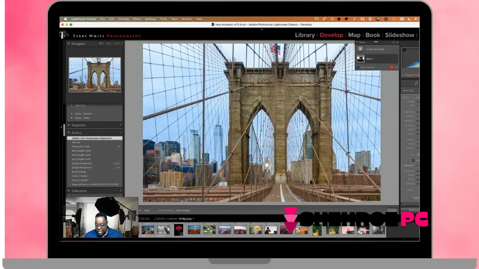This screenshot has width=479, height=269.
Task: Click the Collections plus icon
Action: coord(120,191)
